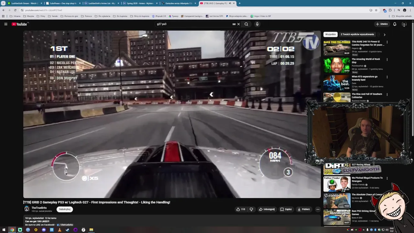Screen dimensions: 414x233
Task: Mute the GRID 2 tab audio icon
Action: pyautogui.click(x=230, y=3)
